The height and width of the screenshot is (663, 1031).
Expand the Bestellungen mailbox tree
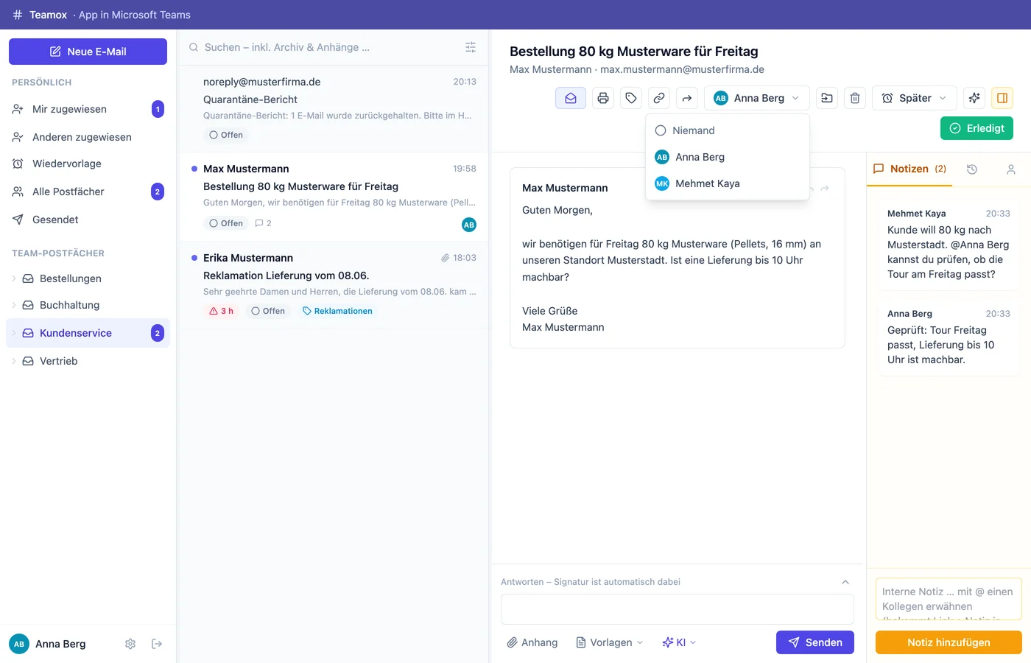tap(14, 278)
